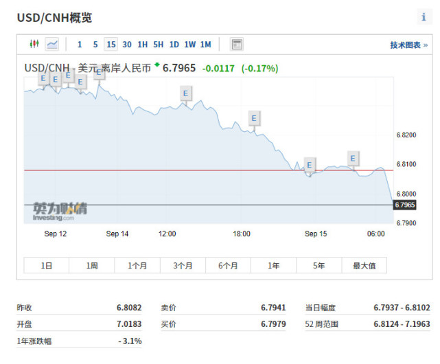
Task: Set chart interval to 1M
Action: 205,45
